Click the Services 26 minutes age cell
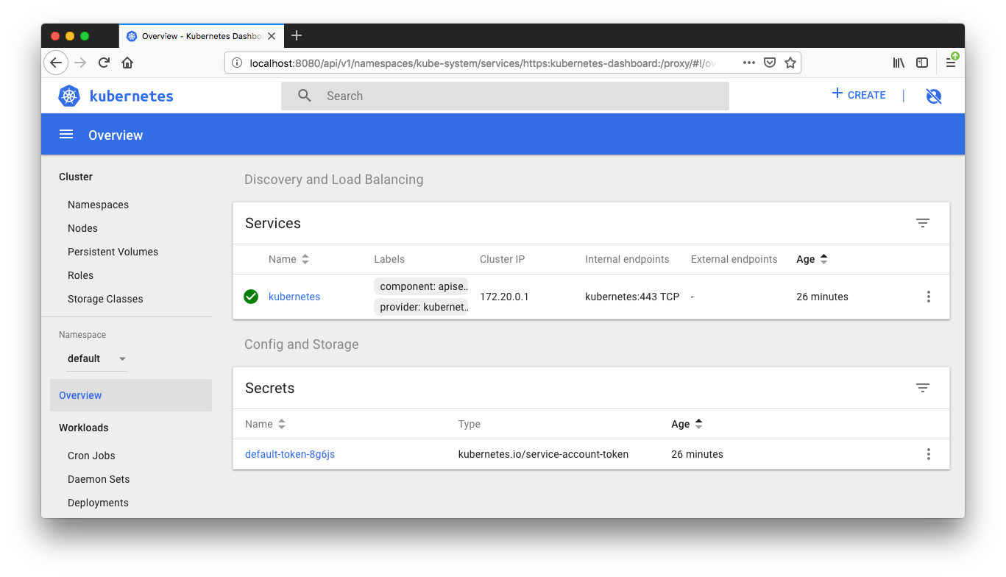The width and height of the screenshot is (1006, 577). tap(822, 297)
